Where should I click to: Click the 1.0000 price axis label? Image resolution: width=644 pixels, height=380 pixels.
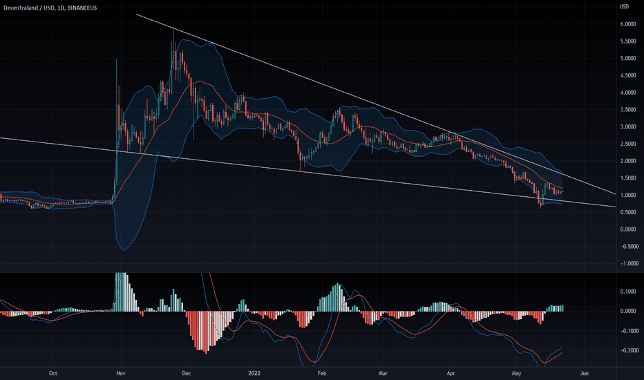coord(628,195)
